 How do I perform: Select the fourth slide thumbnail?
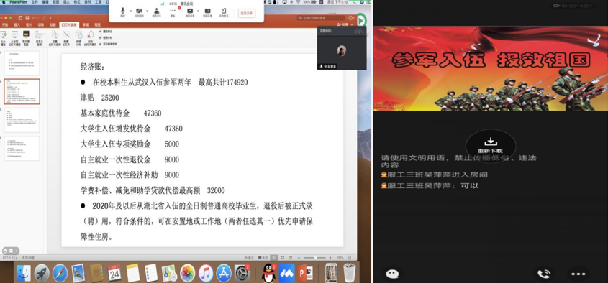click(x=22, y=148)
